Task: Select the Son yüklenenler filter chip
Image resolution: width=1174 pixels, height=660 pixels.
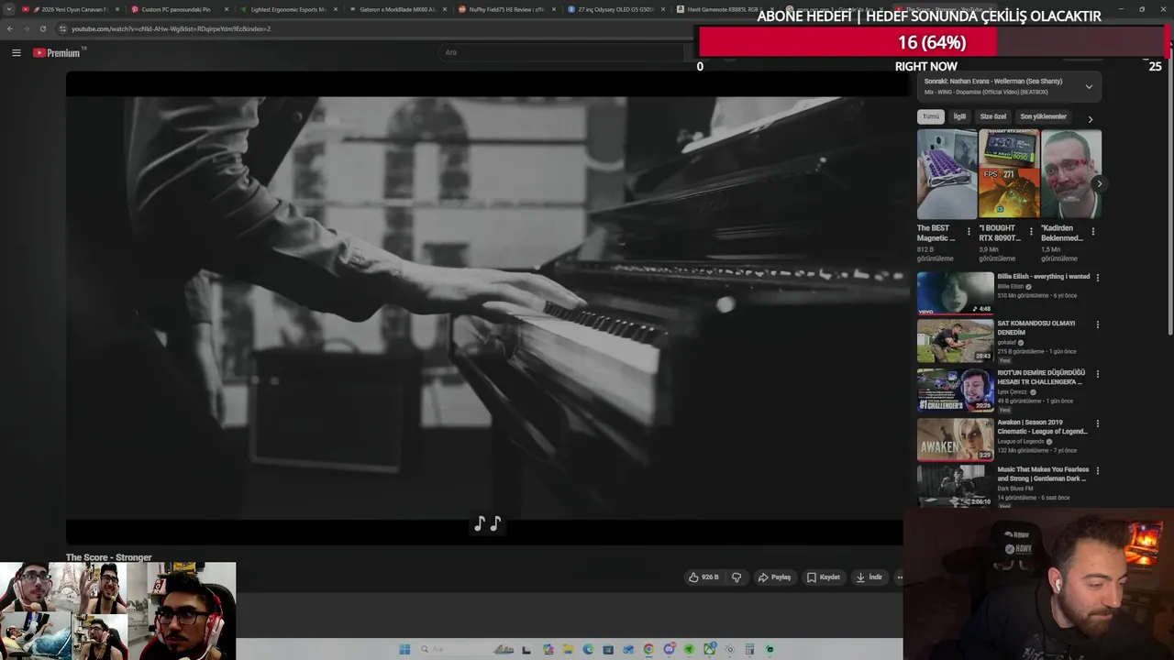Action: click(x=1043, y=116)
